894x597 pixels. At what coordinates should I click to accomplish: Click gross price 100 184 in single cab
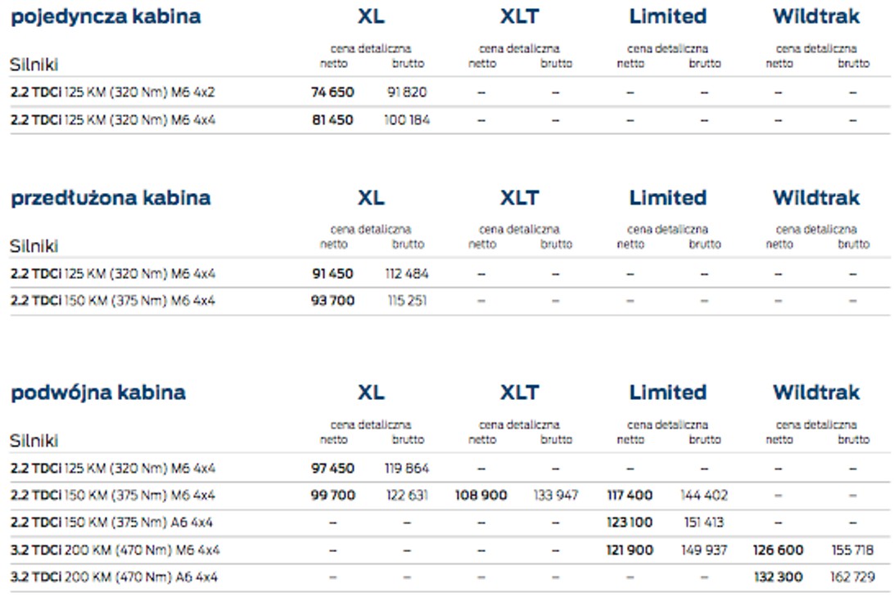[x=407, y=119]
